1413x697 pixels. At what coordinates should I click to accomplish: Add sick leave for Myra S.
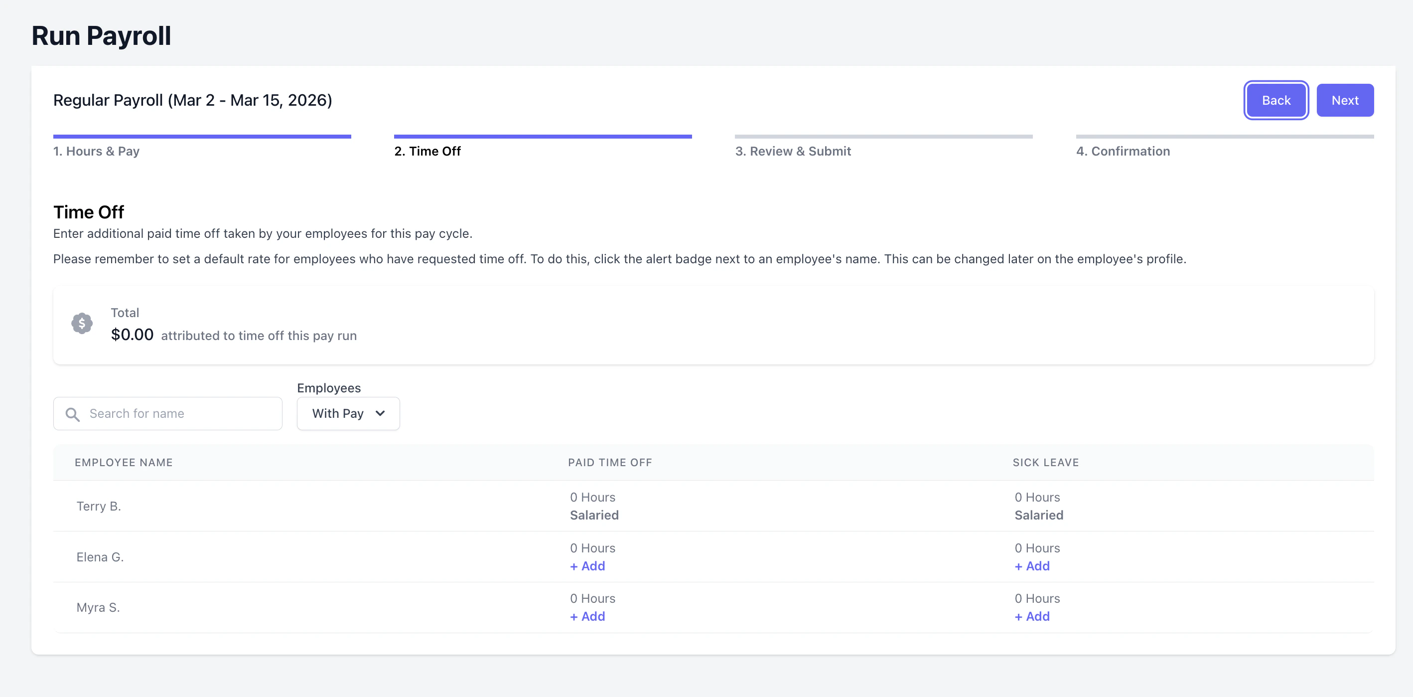(1031, 616)
